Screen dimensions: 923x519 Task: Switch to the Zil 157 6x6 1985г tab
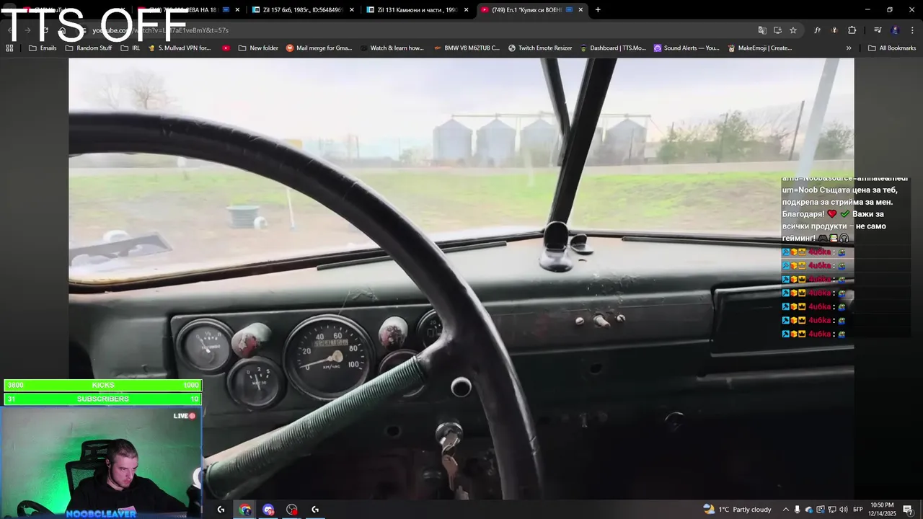[x=303, y=10]
